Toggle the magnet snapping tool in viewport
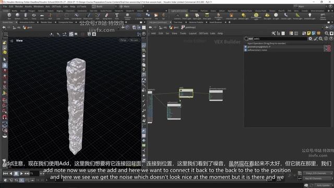Viewport: 334px width, 188px height. tap(5, 117)
